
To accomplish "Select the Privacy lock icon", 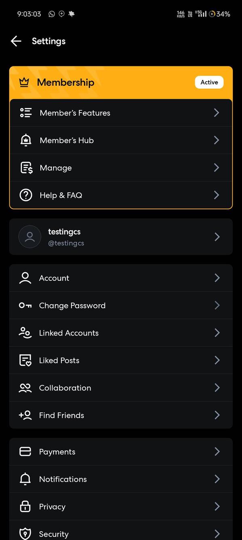I will [x=25, y=506].
